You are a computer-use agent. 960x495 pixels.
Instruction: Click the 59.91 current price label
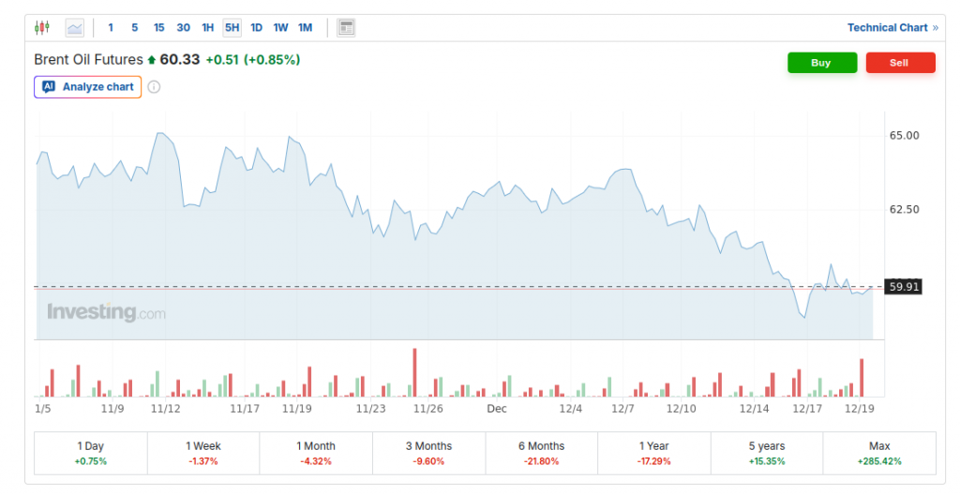click(904, 287)
